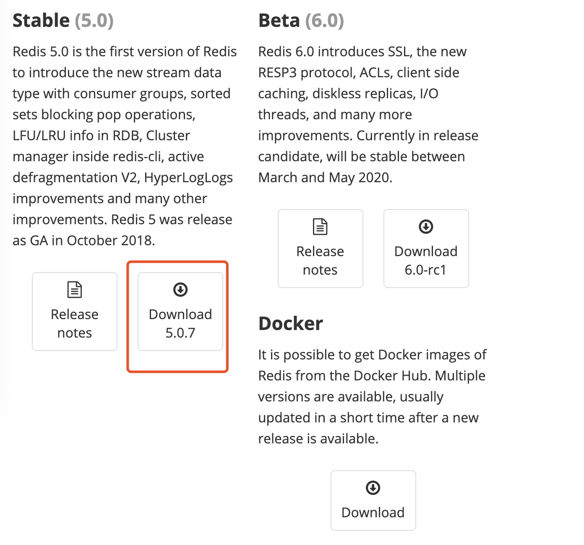Image resolution: width=584 pixels, height=545 pixels.
Task: Download Redis 6.0-rc1 beta version
Action: (426, 249)
